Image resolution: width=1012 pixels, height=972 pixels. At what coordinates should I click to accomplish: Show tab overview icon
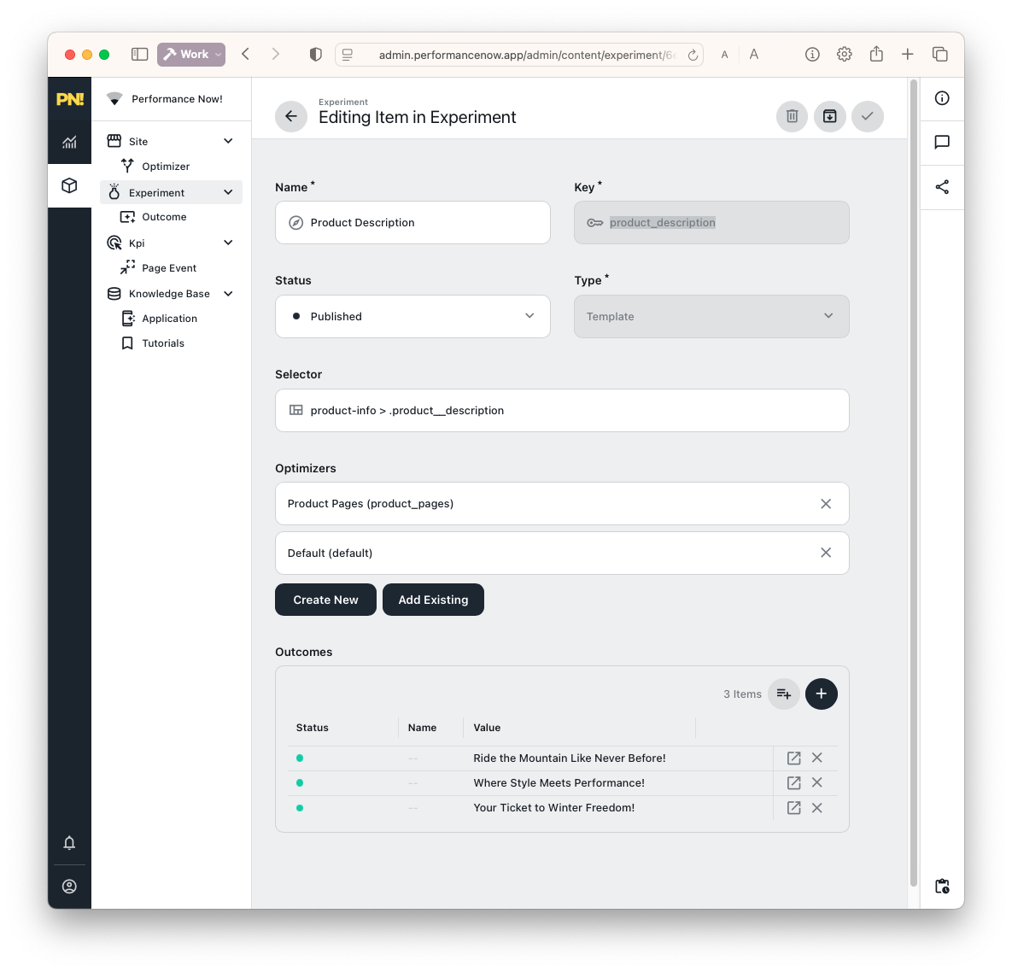coord(939,54)
